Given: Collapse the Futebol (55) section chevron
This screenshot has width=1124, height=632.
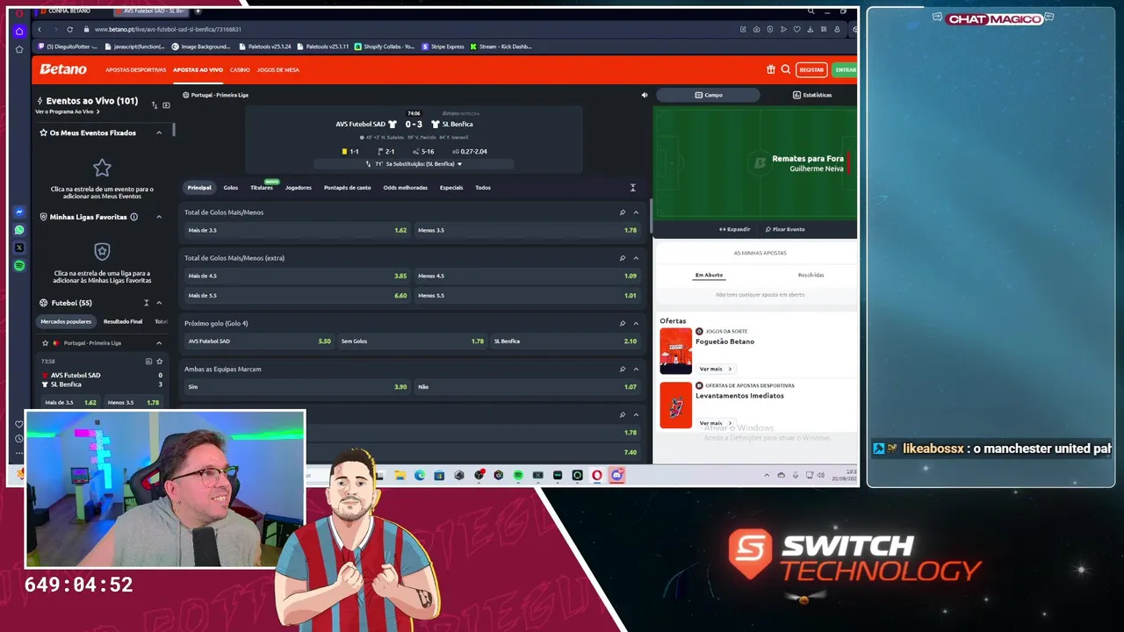Looking at the screenshot, I should click(x=159, y=303).
